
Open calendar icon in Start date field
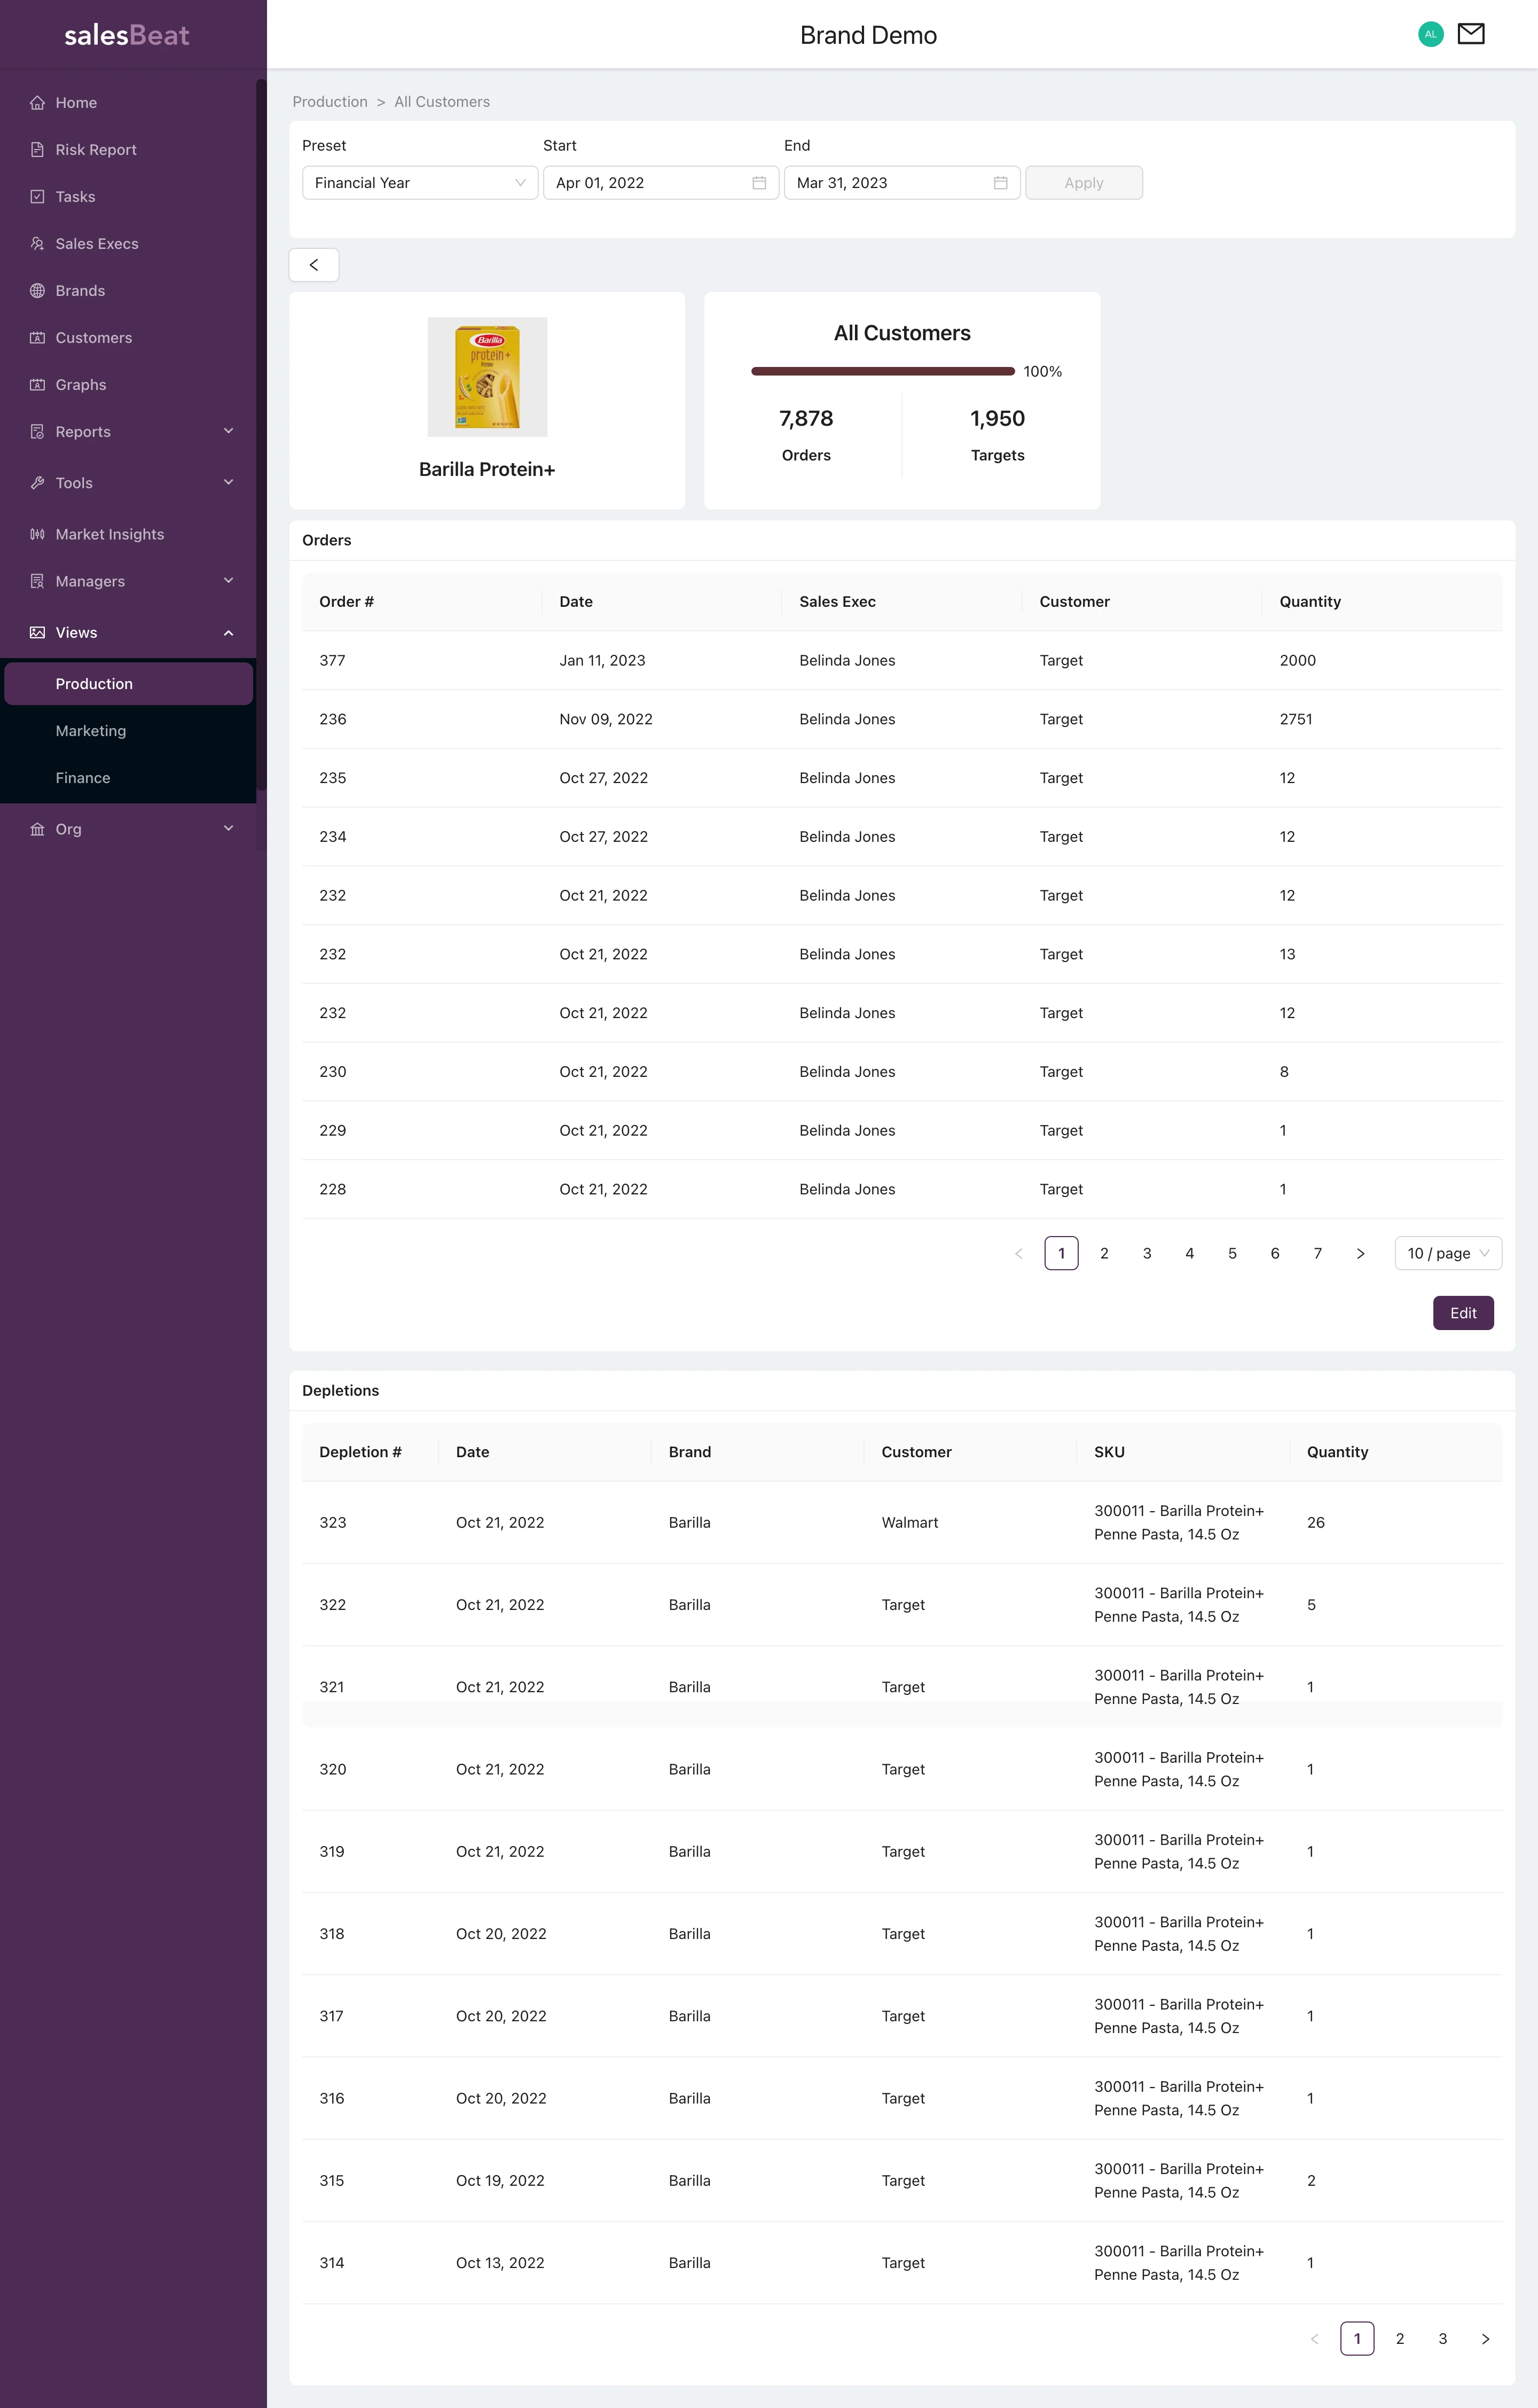coord(759,183)
